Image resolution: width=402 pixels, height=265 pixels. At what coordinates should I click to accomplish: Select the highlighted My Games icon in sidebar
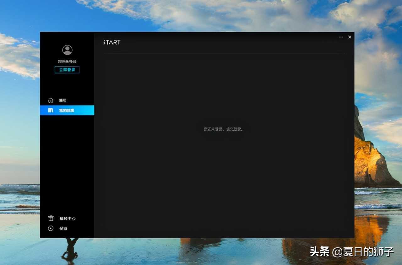coord(51,110)
